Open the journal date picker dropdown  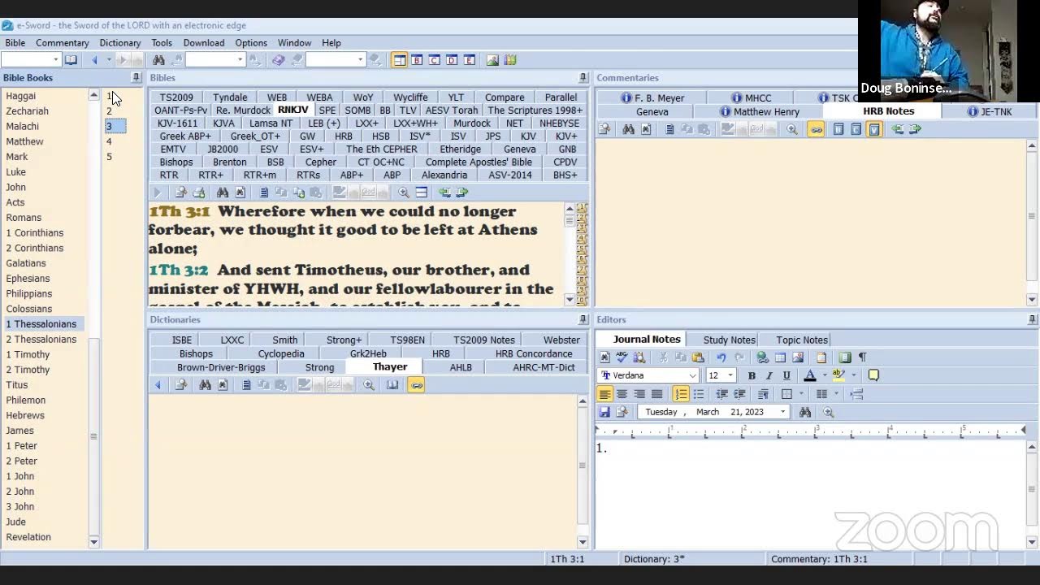pos(782,412)
